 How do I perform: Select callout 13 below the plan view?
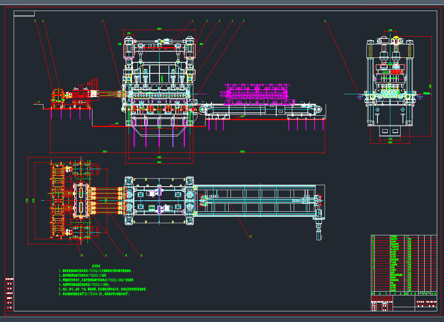[250, 236]
